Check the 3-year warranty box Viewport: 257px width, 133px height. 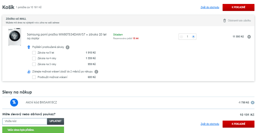(34, 64)
